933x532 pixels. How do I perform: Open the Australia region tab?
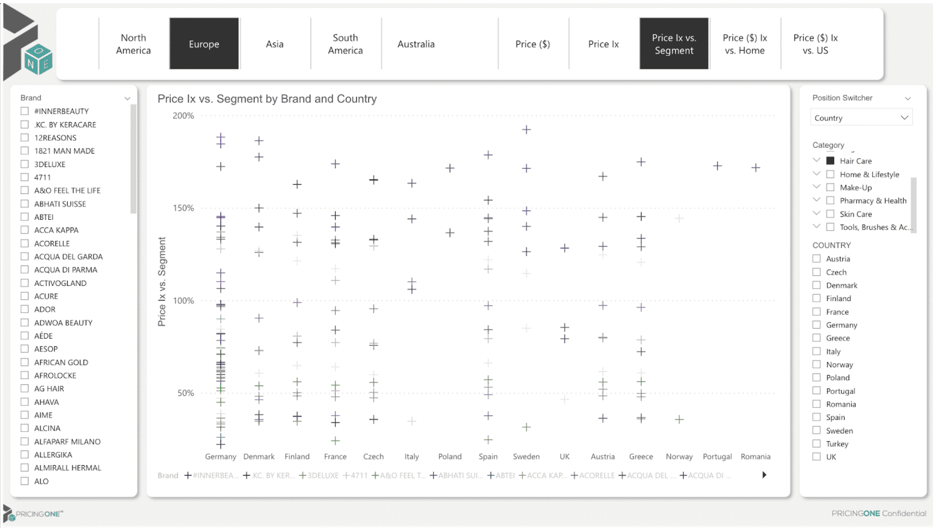point(416,44)
